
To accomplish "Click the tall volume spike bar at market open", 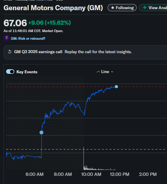I will 84,158.
